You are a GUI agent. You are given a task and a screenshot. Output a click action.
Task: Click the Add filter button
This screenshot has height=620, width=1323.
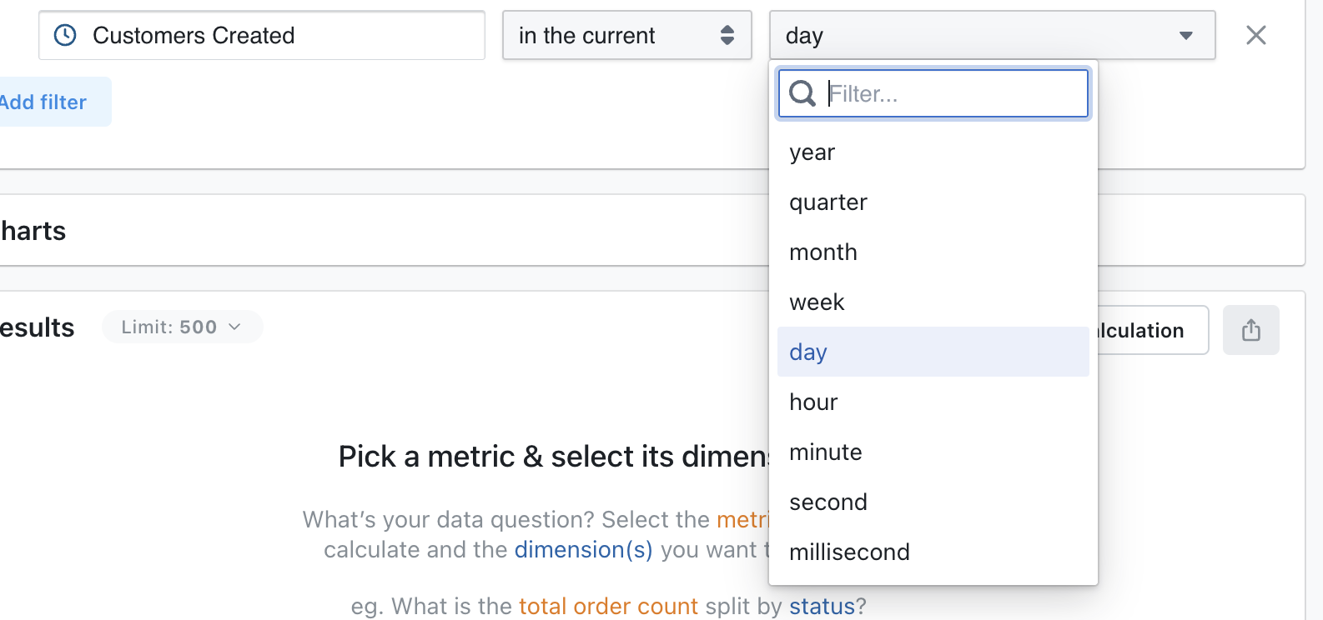(43, 102)
